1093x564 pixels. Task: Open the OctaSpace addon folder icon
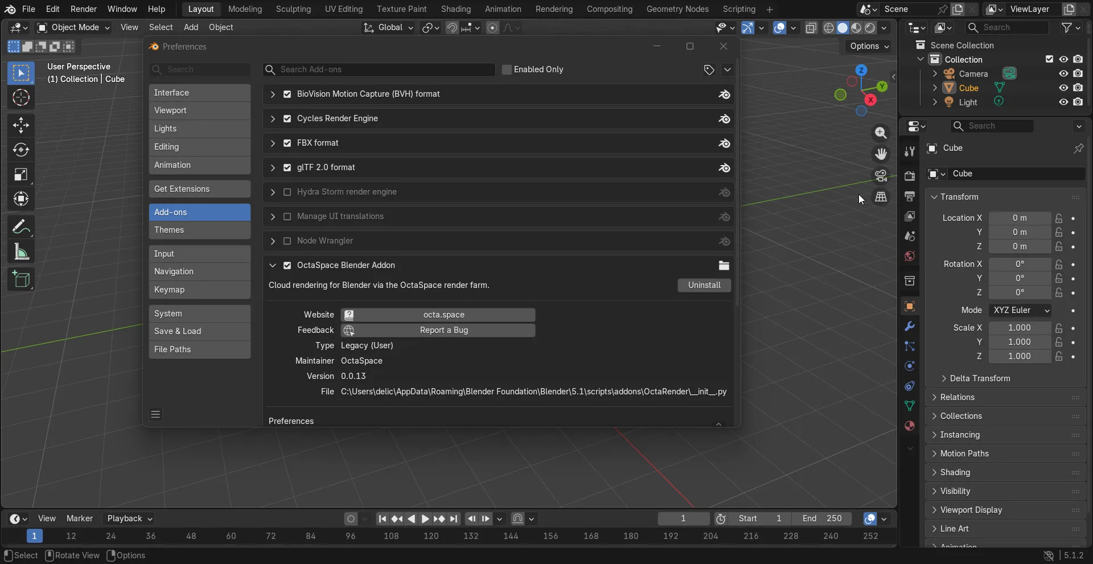pos(724,266)
